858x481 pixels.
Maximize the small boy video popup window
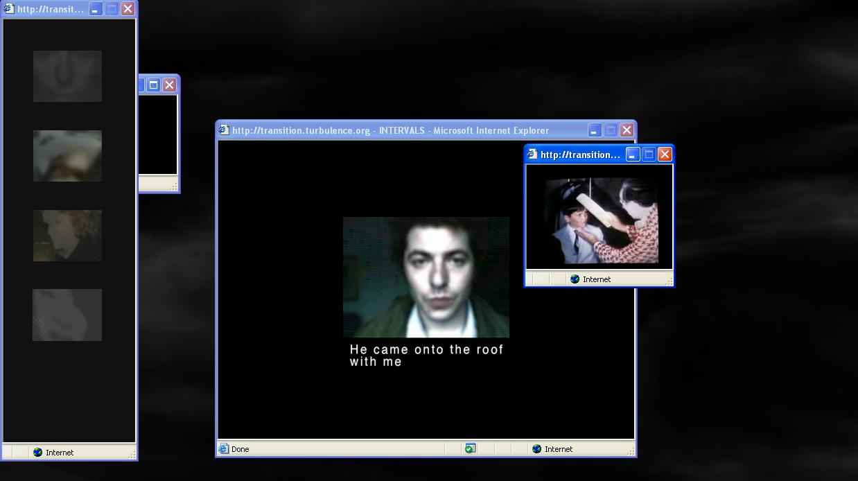[x=649, y=155]
